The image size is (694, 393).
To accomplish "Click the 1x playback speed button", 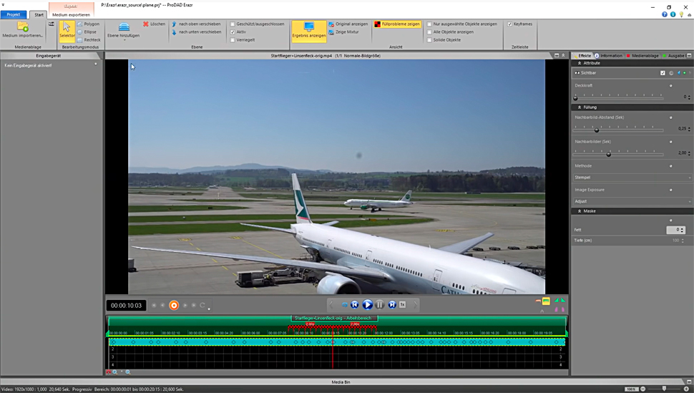I will 402,304.
